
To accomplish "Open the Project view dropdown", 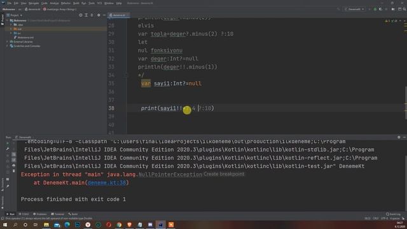I will point(15,15).
